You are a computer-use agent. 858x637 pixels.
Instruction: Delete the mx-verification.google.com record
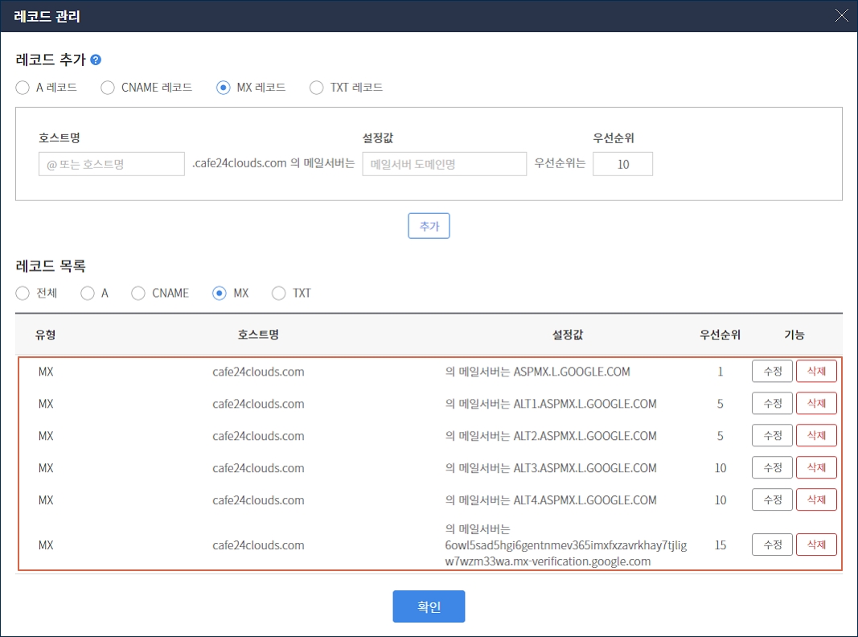(816, 545)
